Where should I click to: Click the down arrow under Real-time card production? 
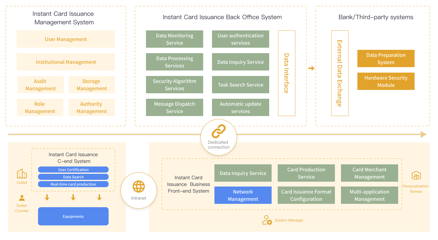coord(99,198)
